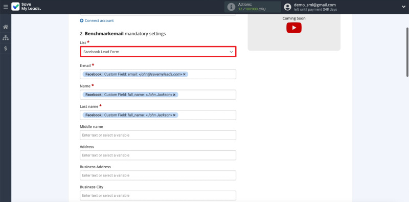Click the demo_sml@gmail.com account text
This screenshot has height=202, width=409.
315,5
